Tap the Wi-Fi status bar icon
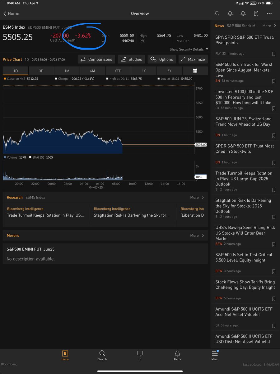 (x=247, y=3)
